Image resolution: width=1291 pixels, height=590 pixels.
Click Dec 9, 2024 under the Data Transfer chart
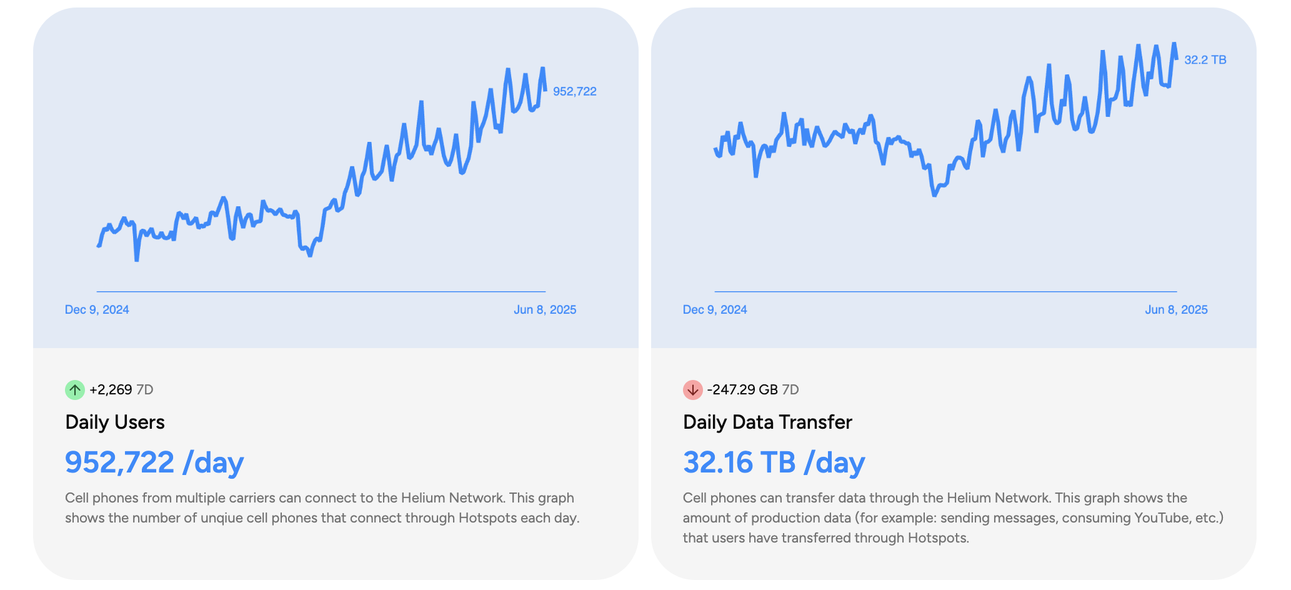pyautogui.click(x=715, y=310)
